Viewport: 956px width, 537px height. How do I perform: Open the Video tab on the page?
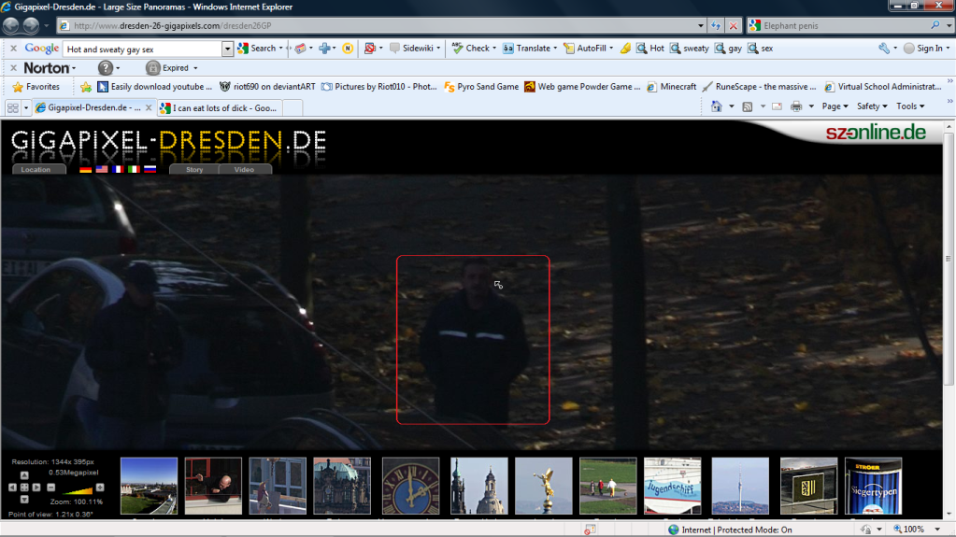245,169
